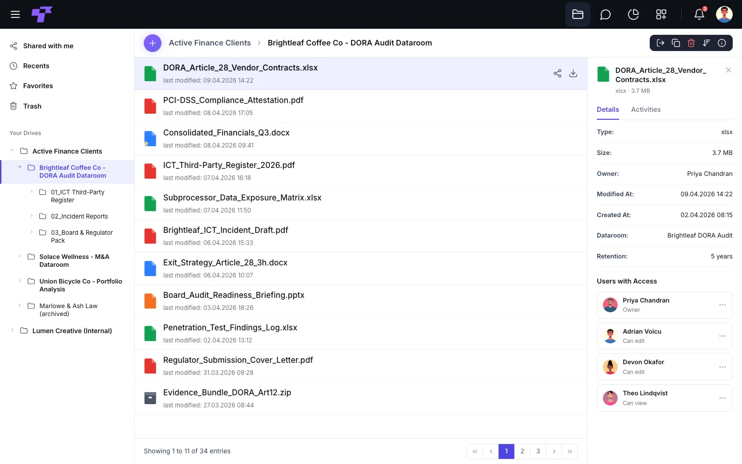The image size is (742, 464).
Task: Select the Details tab
Action: pyautogui.click(x=608, y=110)
